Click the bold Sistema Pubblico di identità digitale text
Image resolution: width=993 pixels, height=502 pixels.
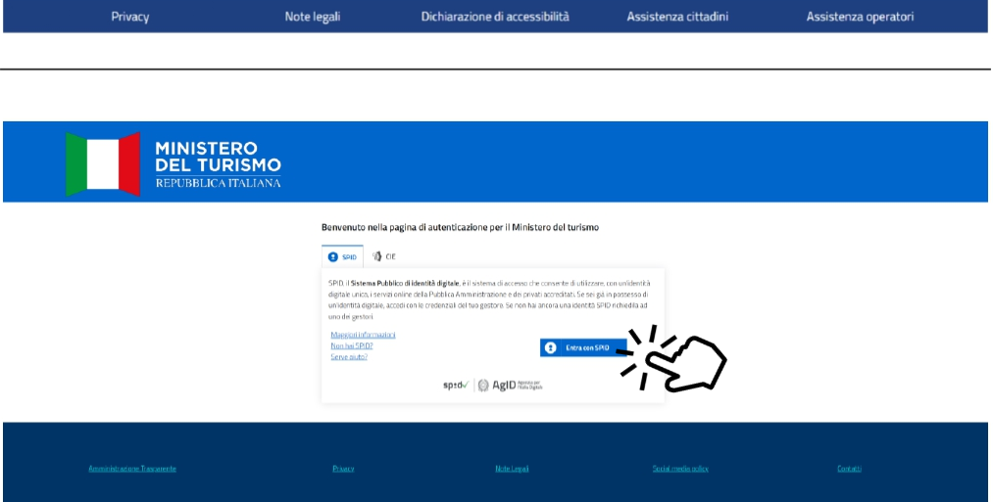click(405, 283)
